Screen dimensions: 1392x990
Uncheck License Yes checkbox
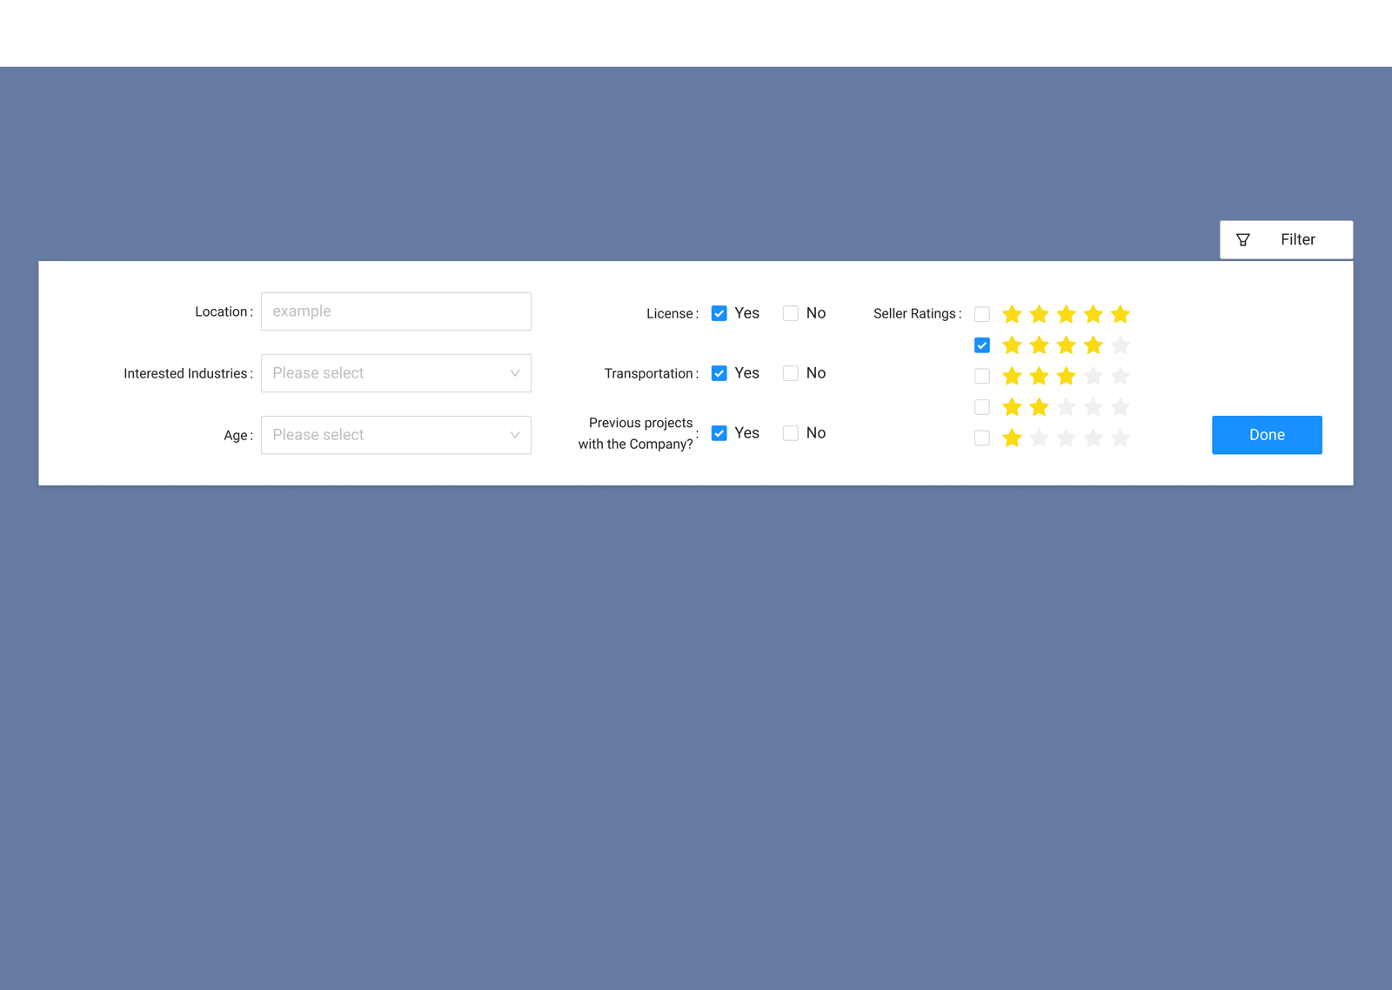click(719, 313)
